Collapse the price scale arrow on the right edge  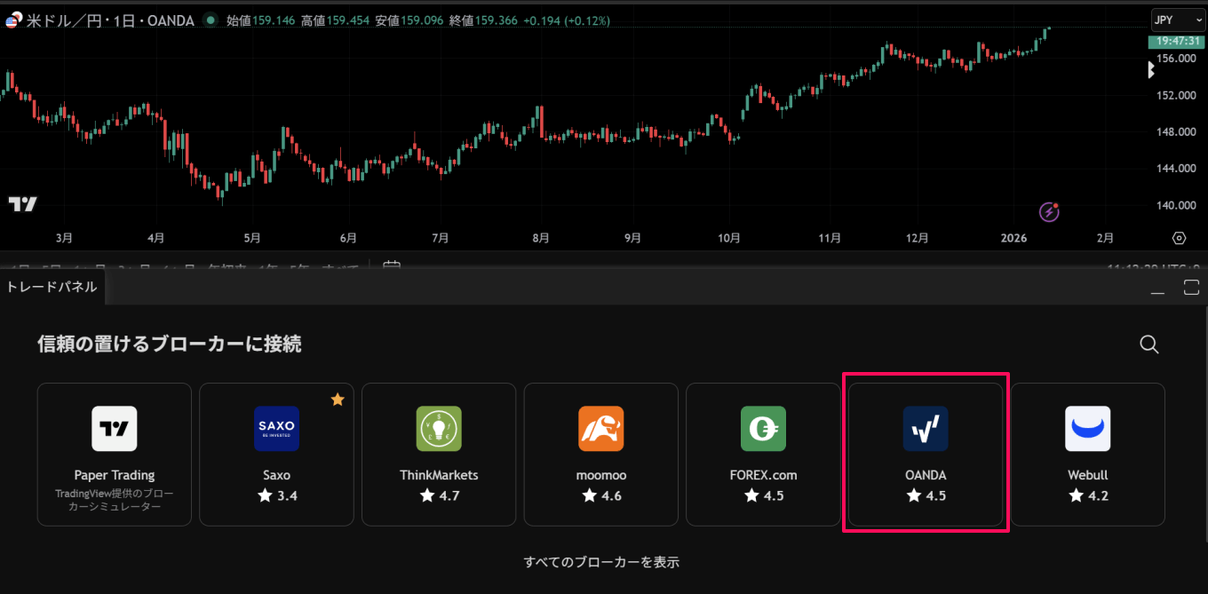1150,69
